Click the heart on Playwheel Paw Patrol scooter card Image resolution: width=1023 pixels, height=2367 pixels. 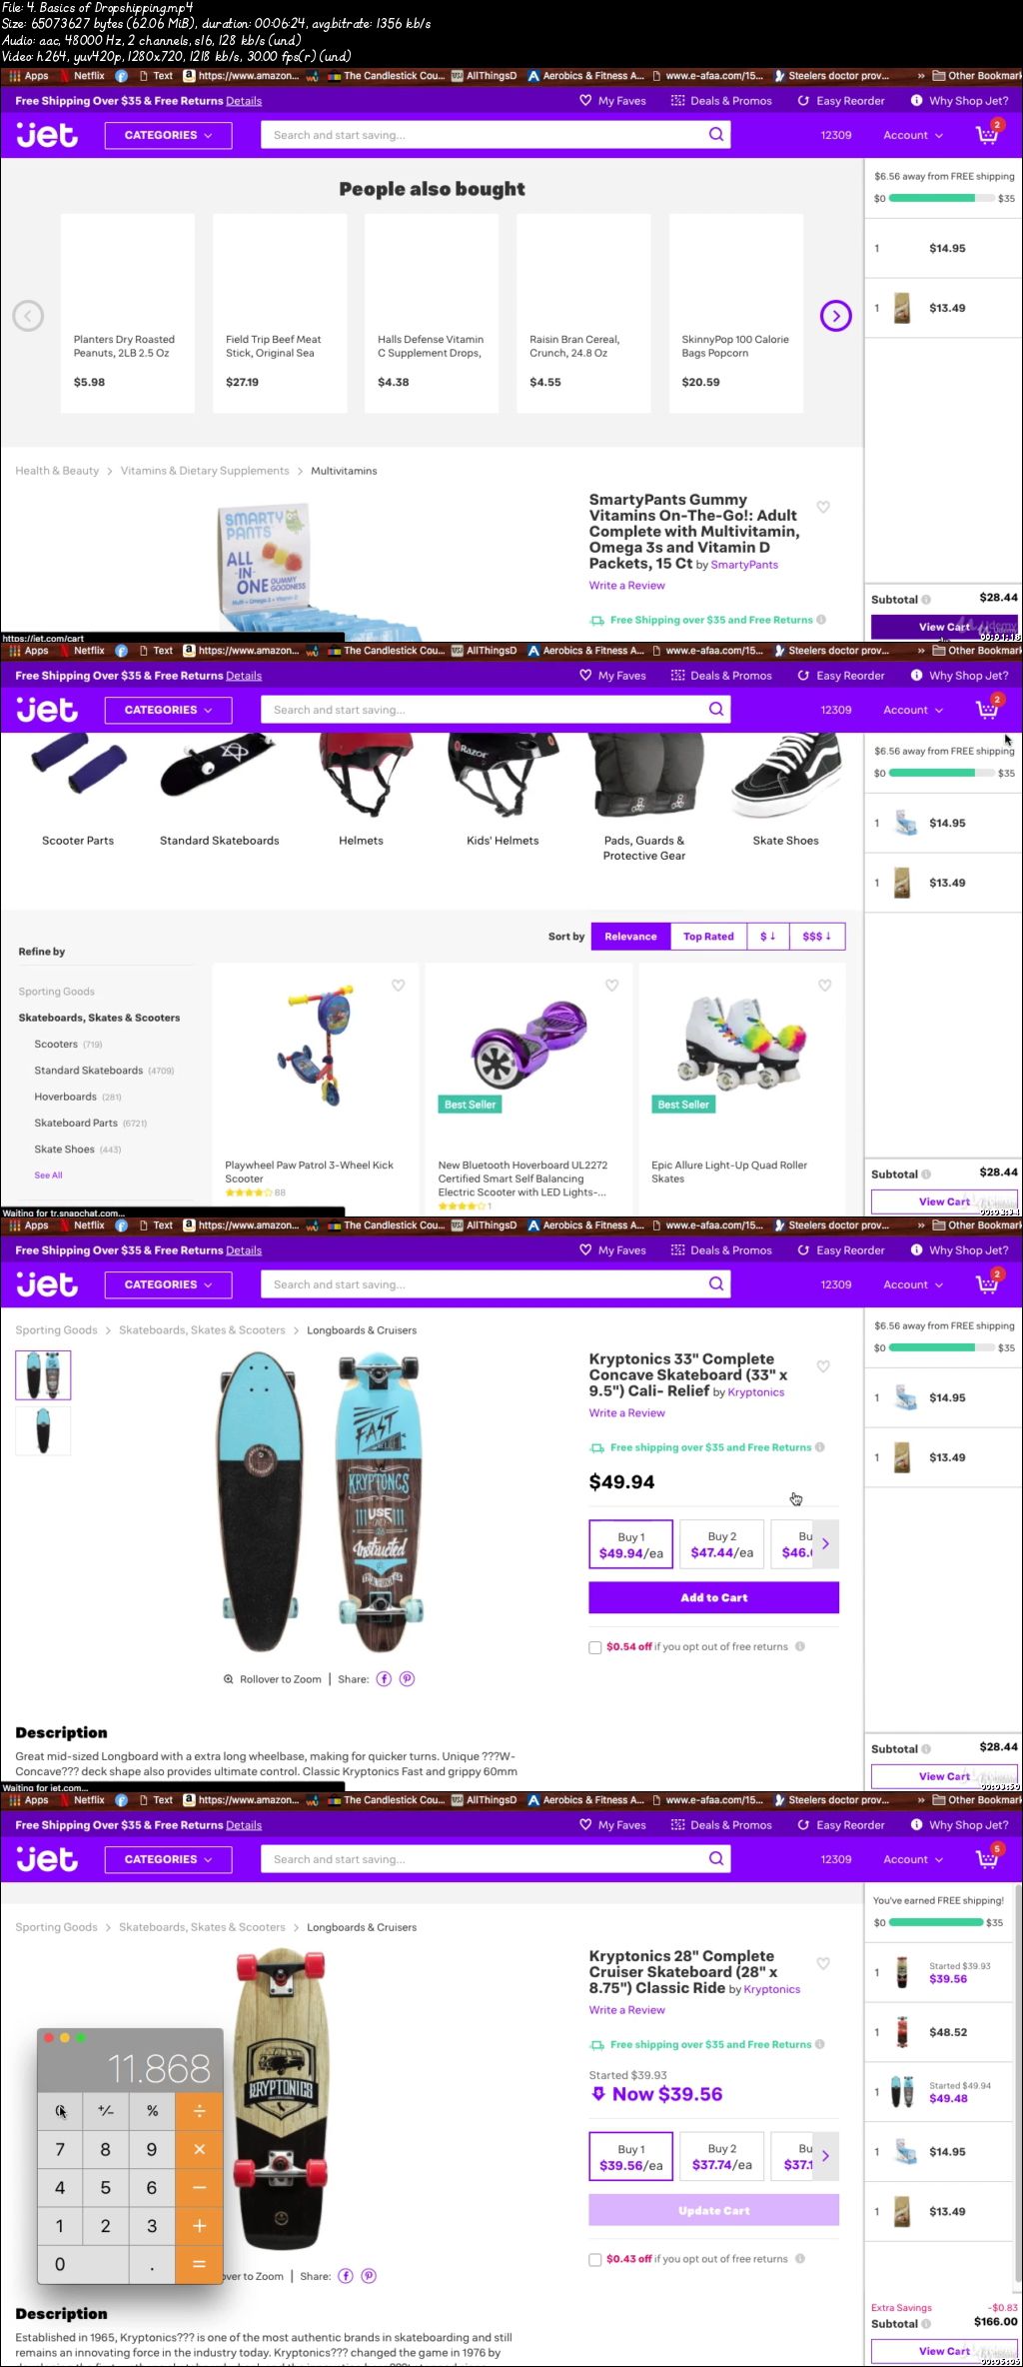(399, 986)
